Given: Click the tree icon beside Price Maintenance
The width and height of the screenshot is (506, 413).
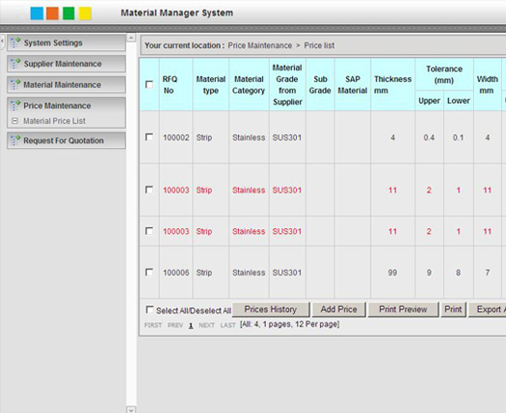Looking at the screenshot, I should (x=15, y=106).
